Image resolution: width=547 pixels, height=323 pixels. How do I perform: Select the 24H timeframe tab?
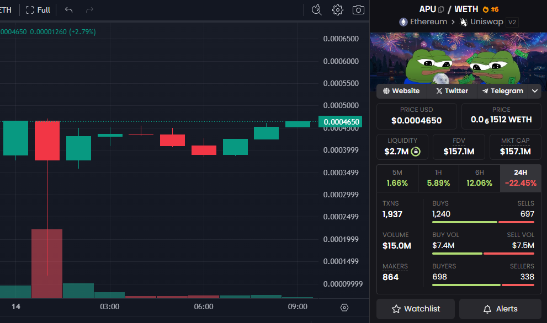[521, 178]
